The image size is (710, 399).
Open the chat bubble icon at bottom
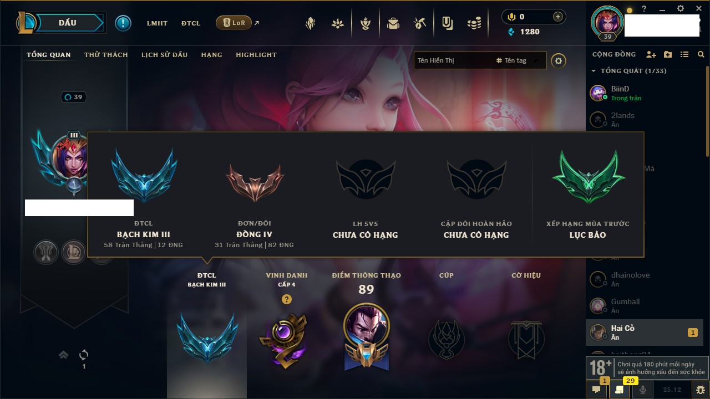coord(596,390)
